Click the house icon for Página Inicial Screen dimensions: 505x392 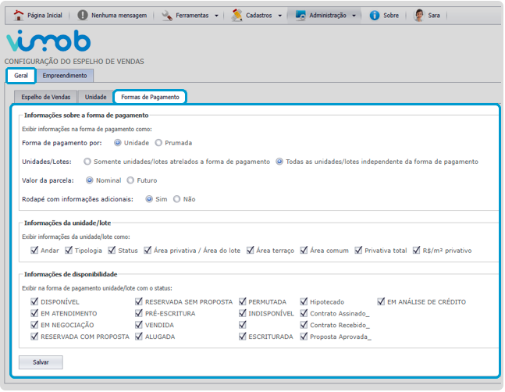19,15
